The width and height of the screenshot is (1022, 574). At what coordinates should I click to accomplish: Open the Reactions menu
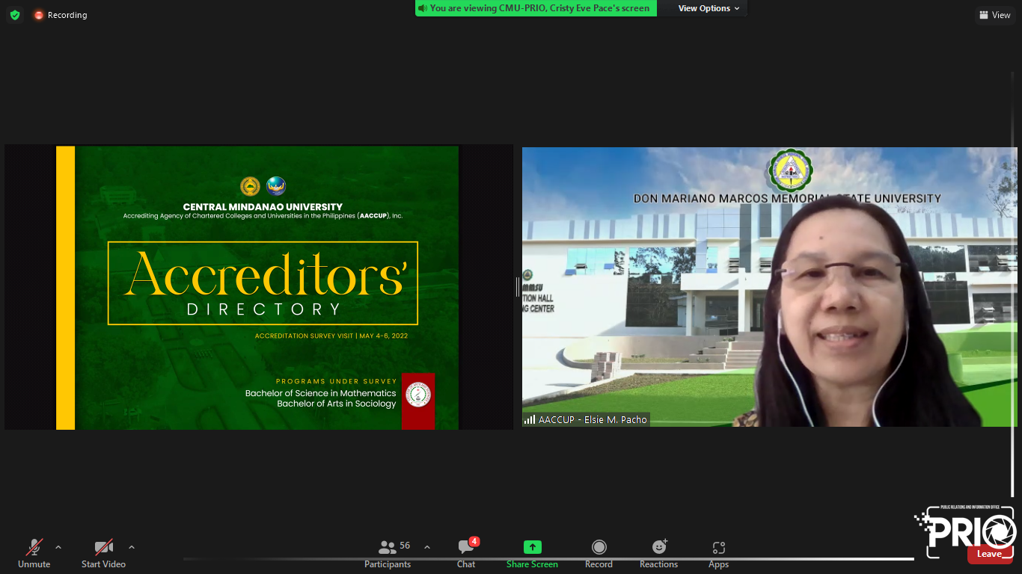(x=658, y=554)
